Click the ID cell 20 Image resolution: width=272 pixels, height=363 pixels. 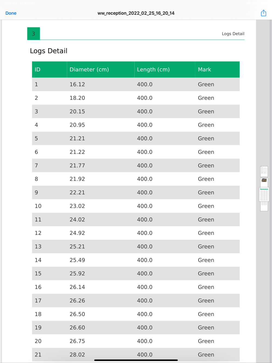pyautogui.click(x=38, y=341)
